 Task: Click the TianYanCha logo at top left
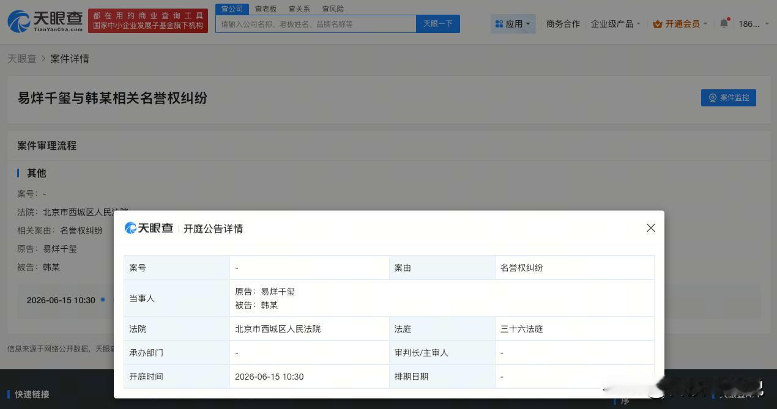point(45,21)
